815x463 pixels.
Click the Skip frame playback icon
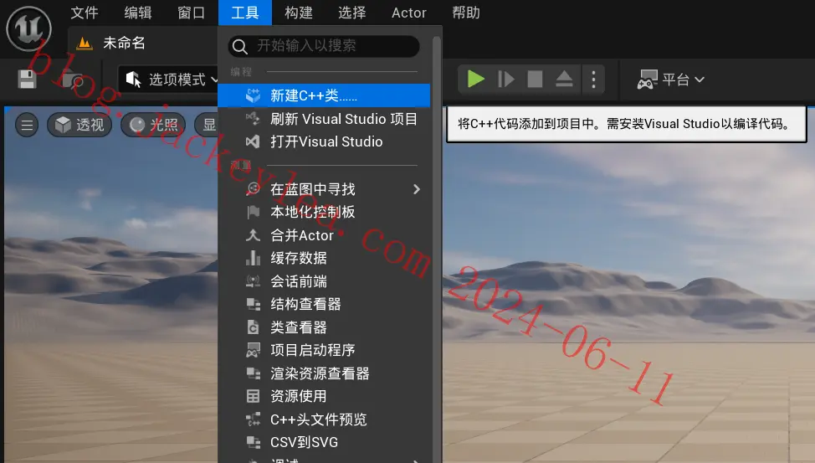tap(505, 79)
